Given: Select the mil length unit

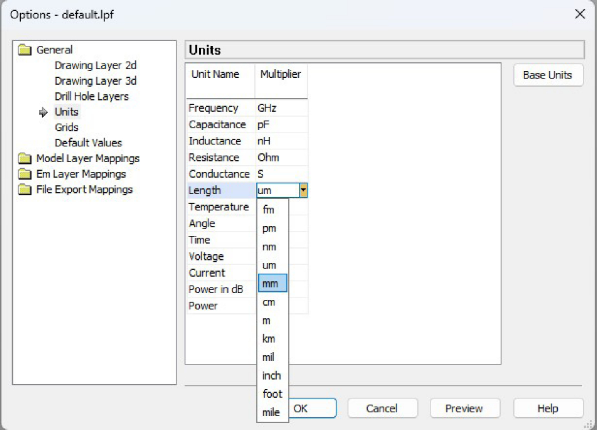Looking at the screenshot, I should coord(268,357).
